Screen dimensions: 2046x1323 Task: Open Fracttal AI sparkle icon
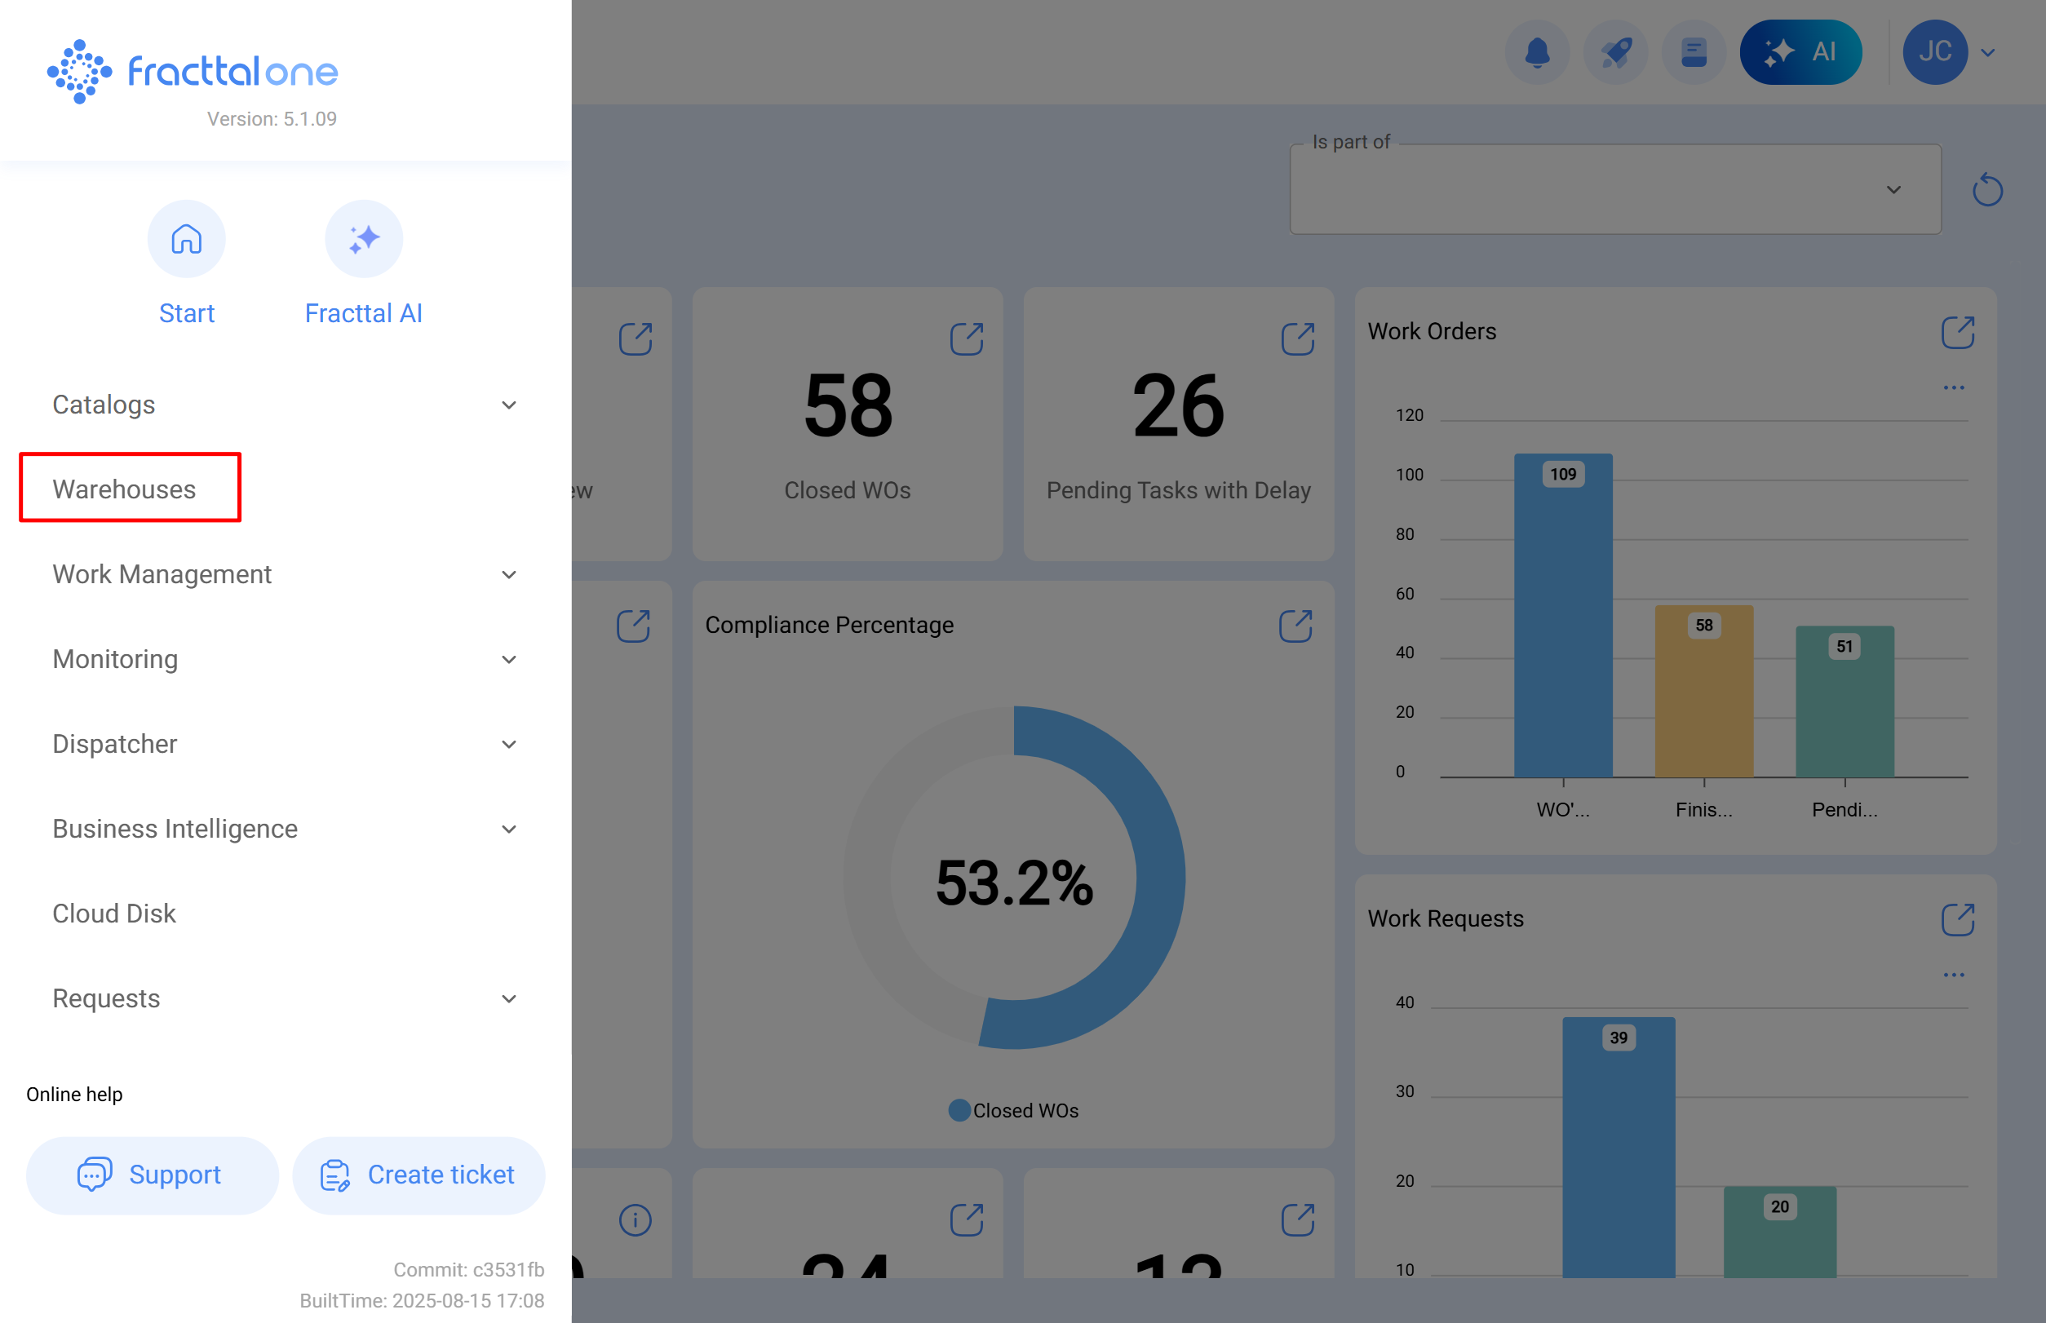click(x=364, y=240)
